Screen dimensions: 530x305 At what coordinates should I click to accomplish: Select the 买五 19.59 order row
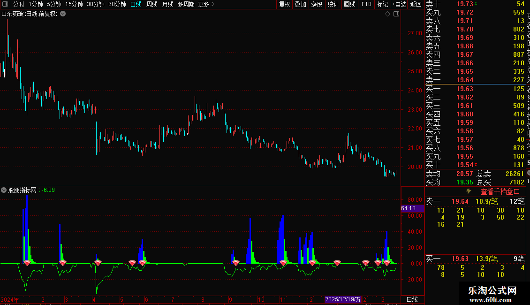(475, 122)
